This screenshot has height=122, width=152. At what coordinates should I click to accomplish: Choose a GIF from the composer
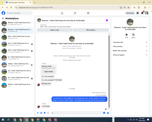(x=48, y=113)
